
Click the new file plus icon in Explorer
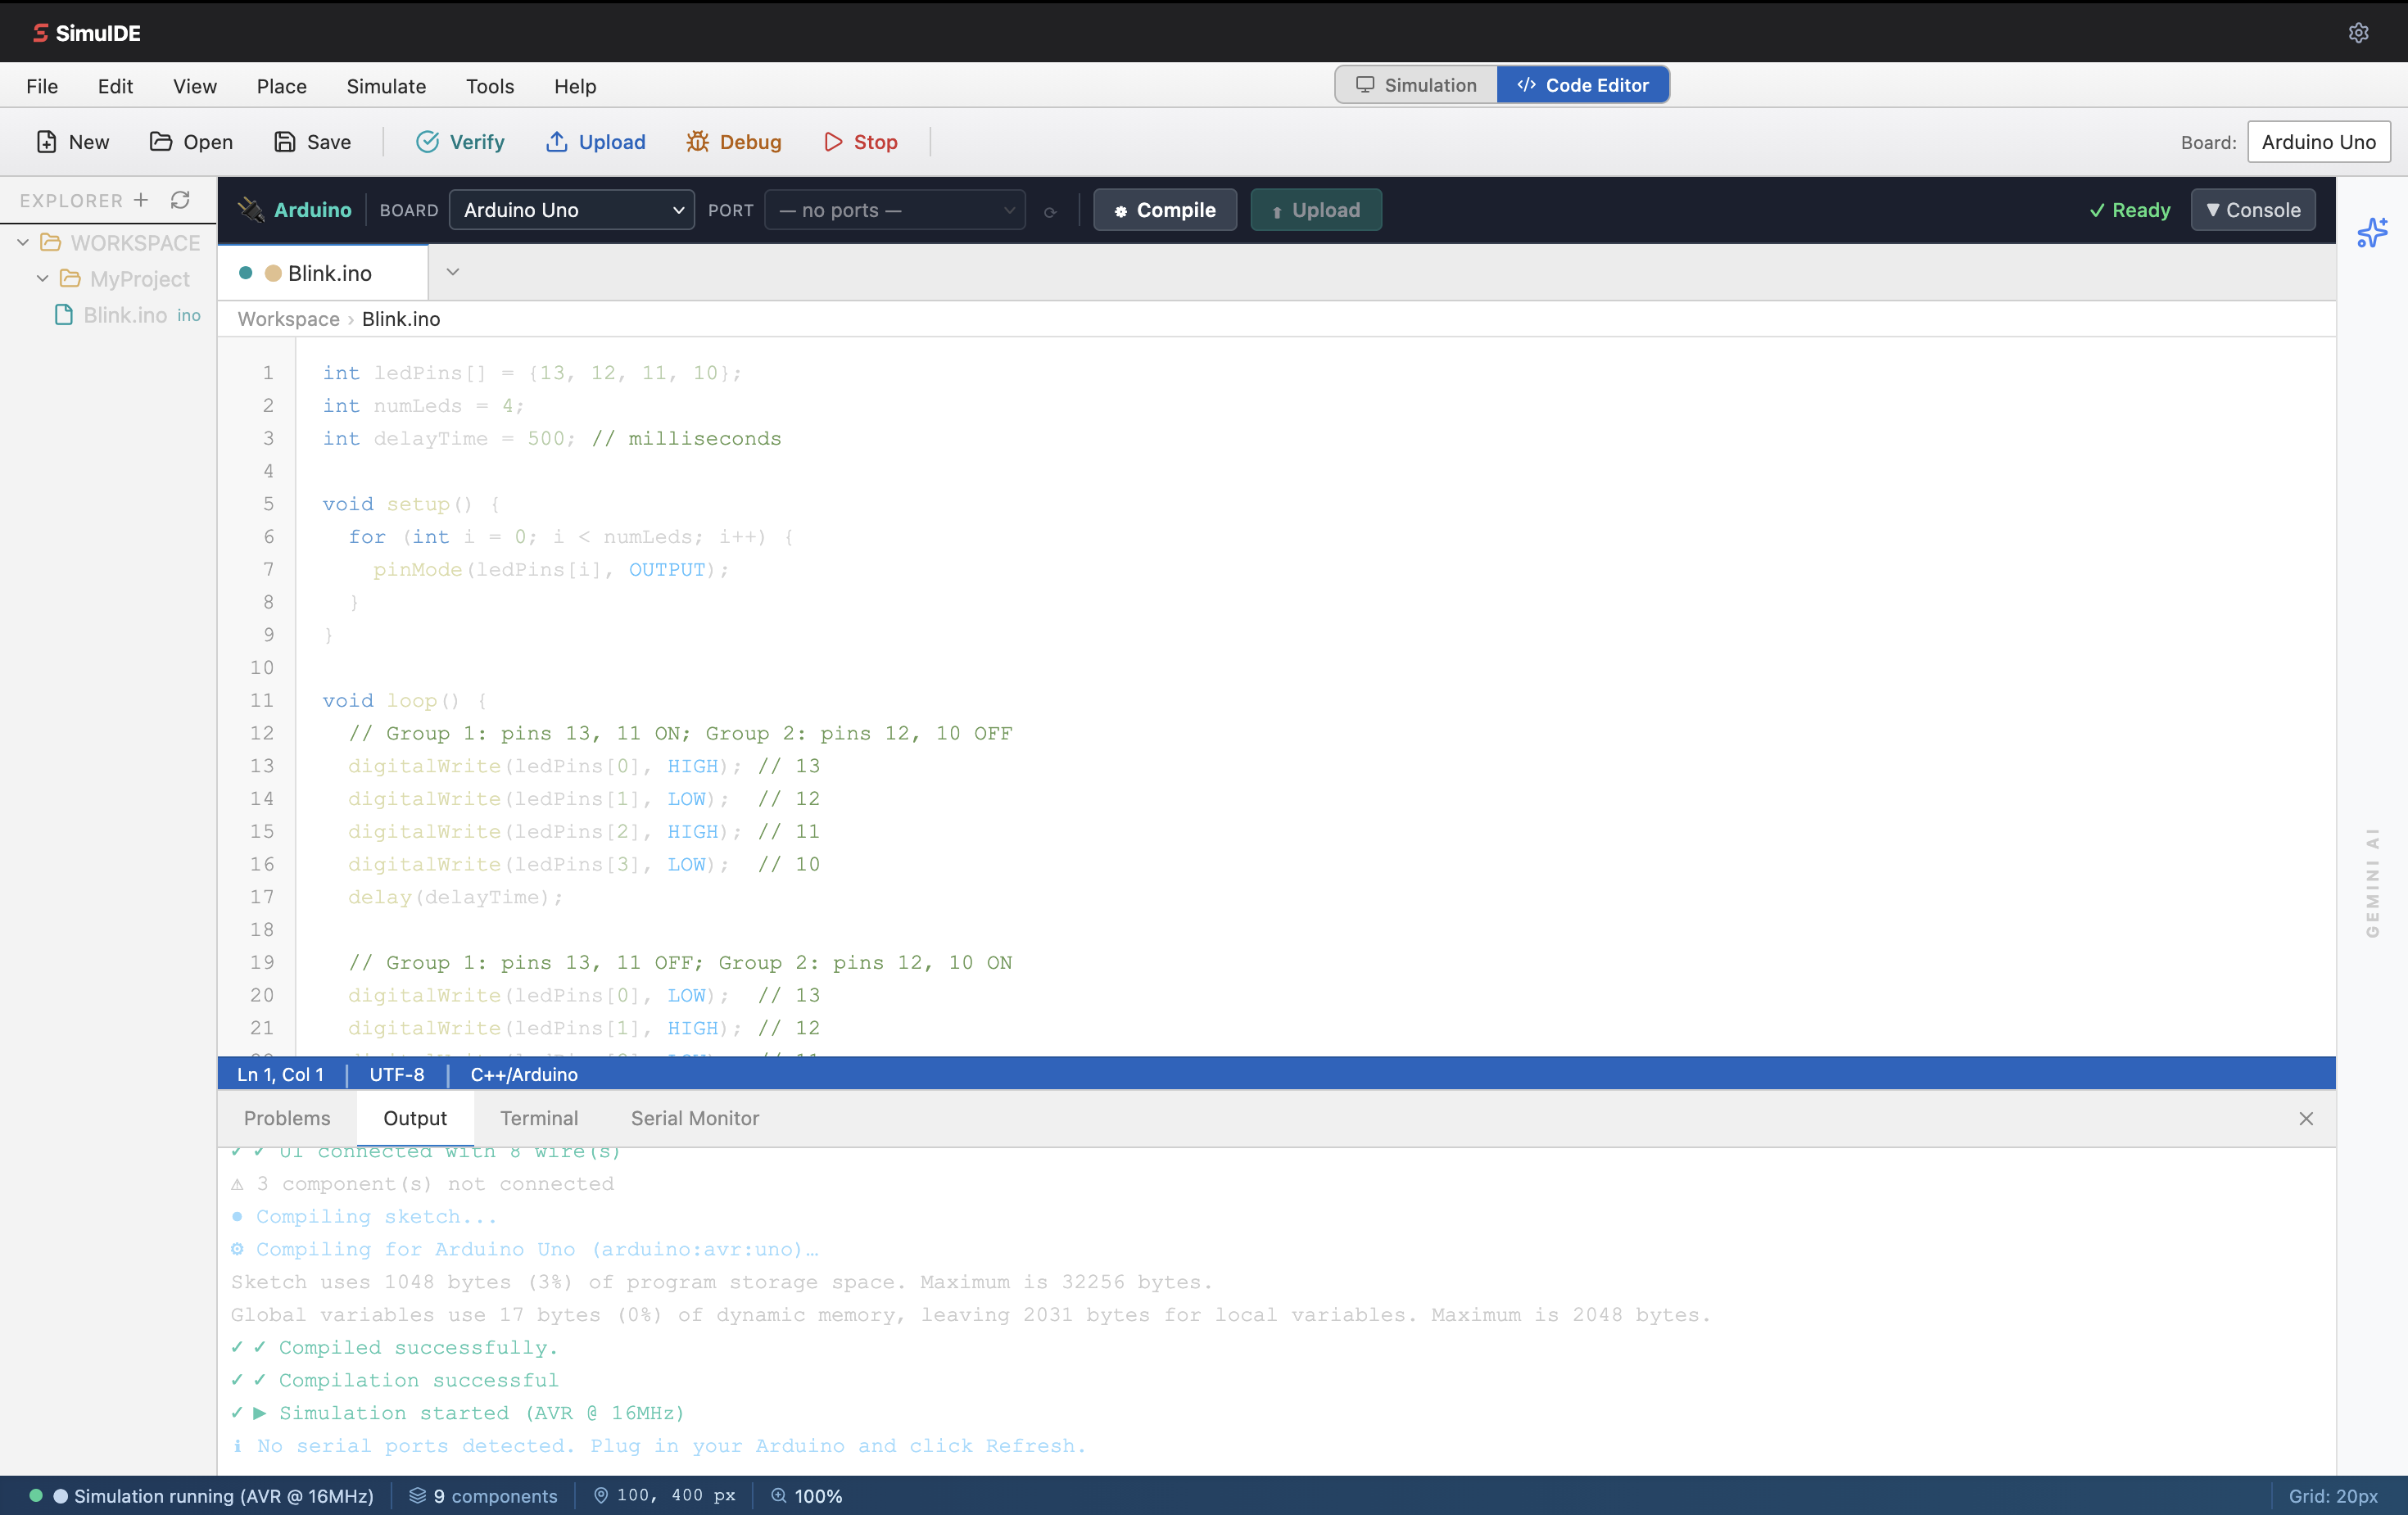click(x=141, y=200)
